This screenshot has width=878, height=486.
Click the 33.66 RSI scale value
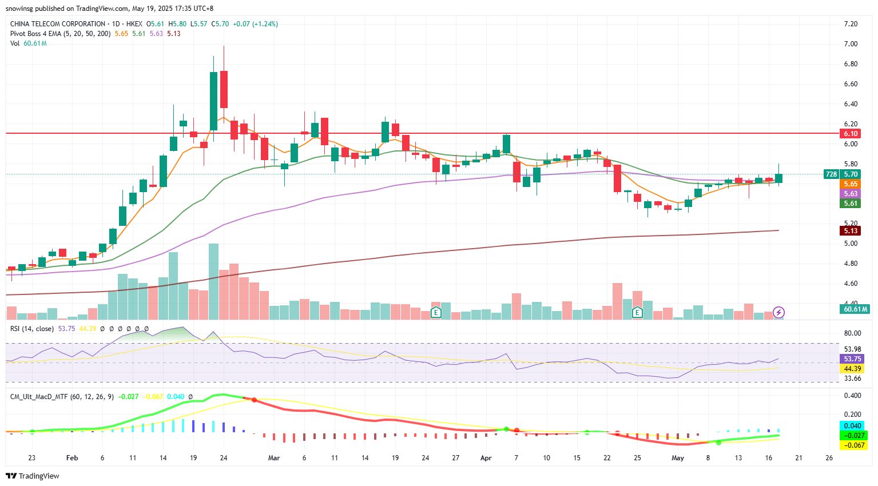tap(852, 379)
